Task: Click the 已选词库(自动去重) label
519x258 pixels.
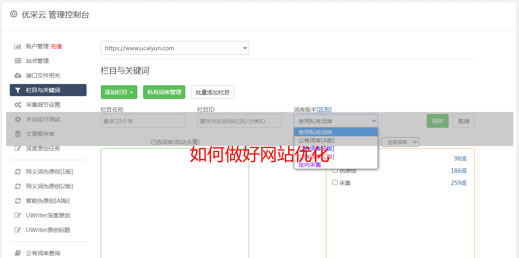Action: pos(175,142)
